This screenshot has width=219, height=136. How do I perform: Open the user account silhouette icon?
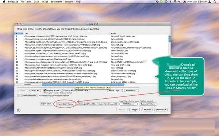(x=210, y=1)
